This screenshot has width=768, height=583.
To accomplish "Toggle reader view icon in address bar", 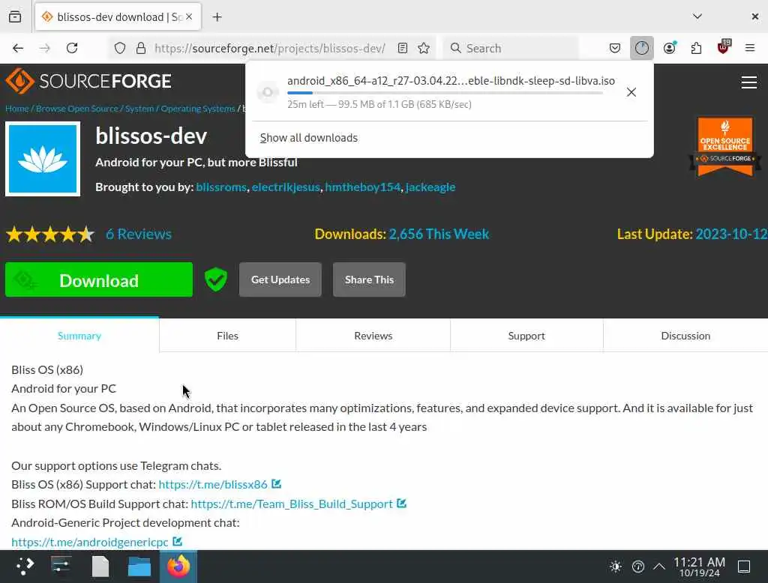I will pyautogui.click(x=403, y=48).
